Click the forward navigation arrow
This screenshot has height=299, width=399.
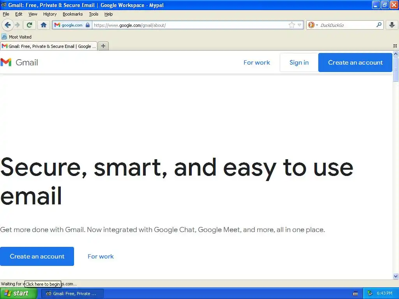tap(18, 25)
